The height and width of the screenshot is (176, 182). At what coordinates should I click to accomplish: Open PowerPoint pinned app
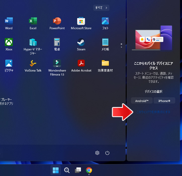pos(57,23)
